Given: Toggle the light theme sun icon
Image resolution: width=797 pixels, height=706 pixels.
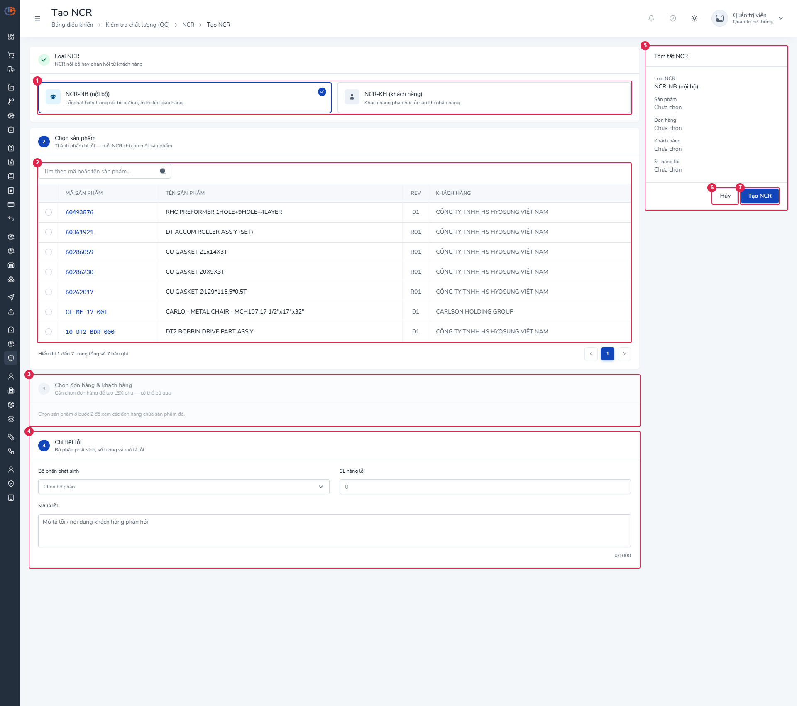Looking at the screenshot, I should tap(694, 18).
